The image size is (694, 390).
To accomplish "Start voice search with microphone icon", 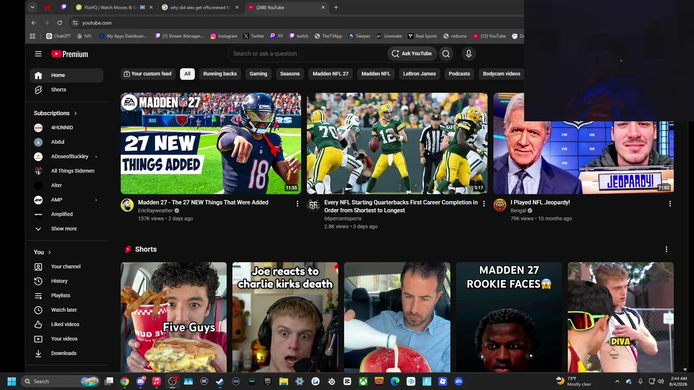I will (x=468, y=54).
